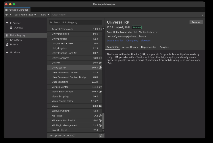
Task: Click installed checkmark on XR Hands row
Action: 100,116
